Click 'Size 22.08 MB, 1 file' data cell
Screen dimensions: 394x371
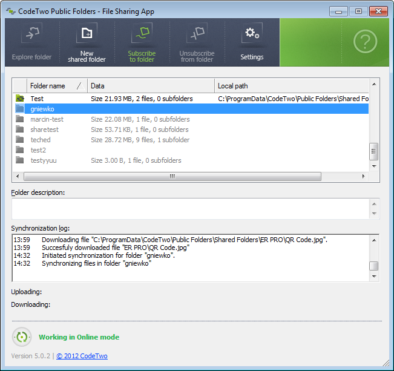pos(140,119)
